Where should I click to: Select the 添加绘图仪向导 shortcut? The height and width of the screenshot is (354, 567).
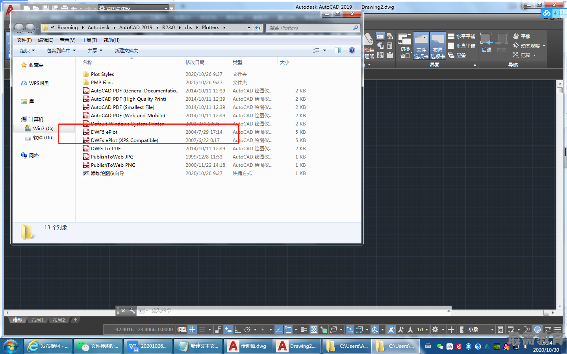point(107,173)
